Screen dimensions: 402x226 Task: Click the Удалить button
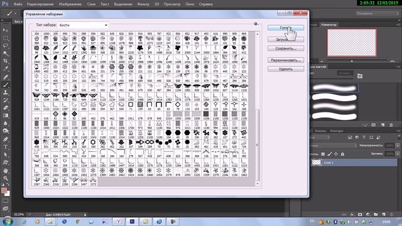coord(286,69)
